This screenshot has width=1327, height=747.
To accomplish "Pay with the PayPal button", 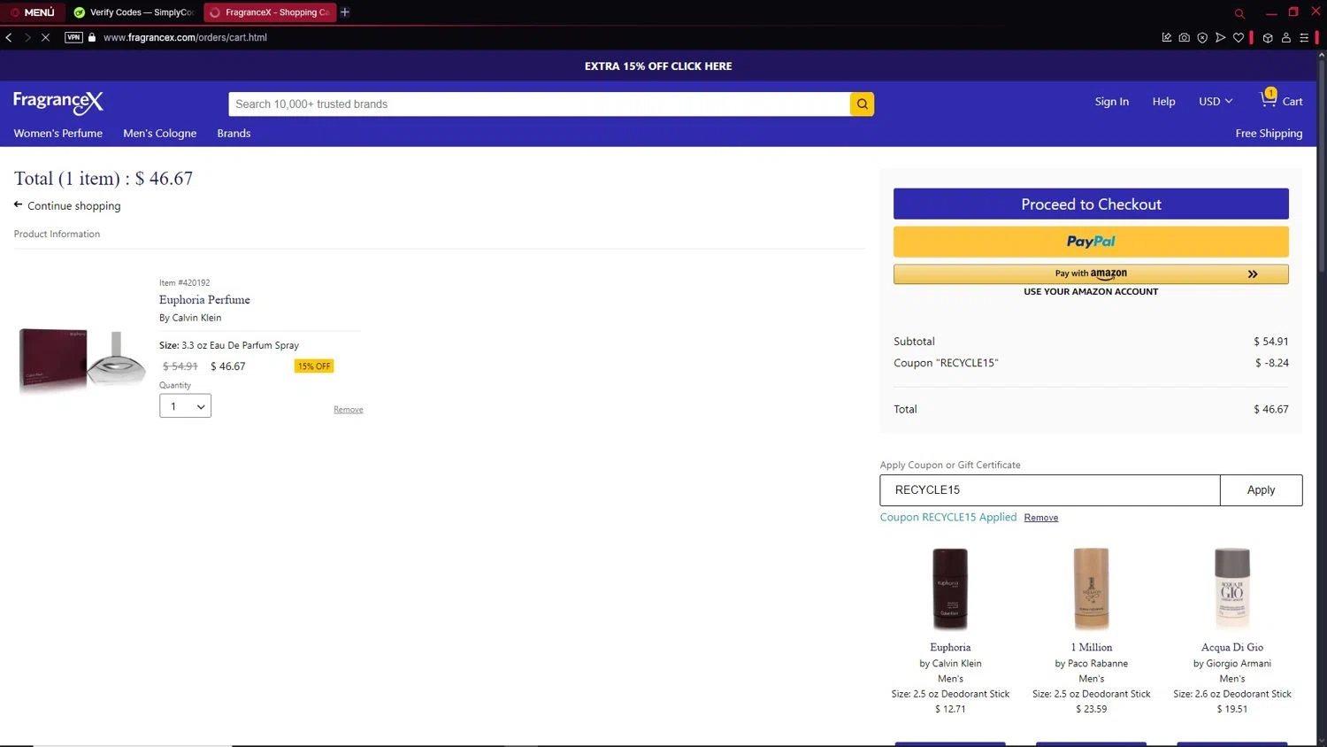I will pos(1091,242).
